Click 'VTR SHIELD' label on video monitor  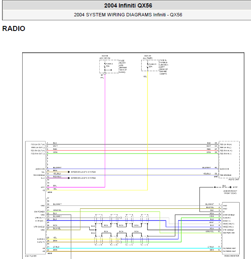pyautogui.click(x=228, y=230)
